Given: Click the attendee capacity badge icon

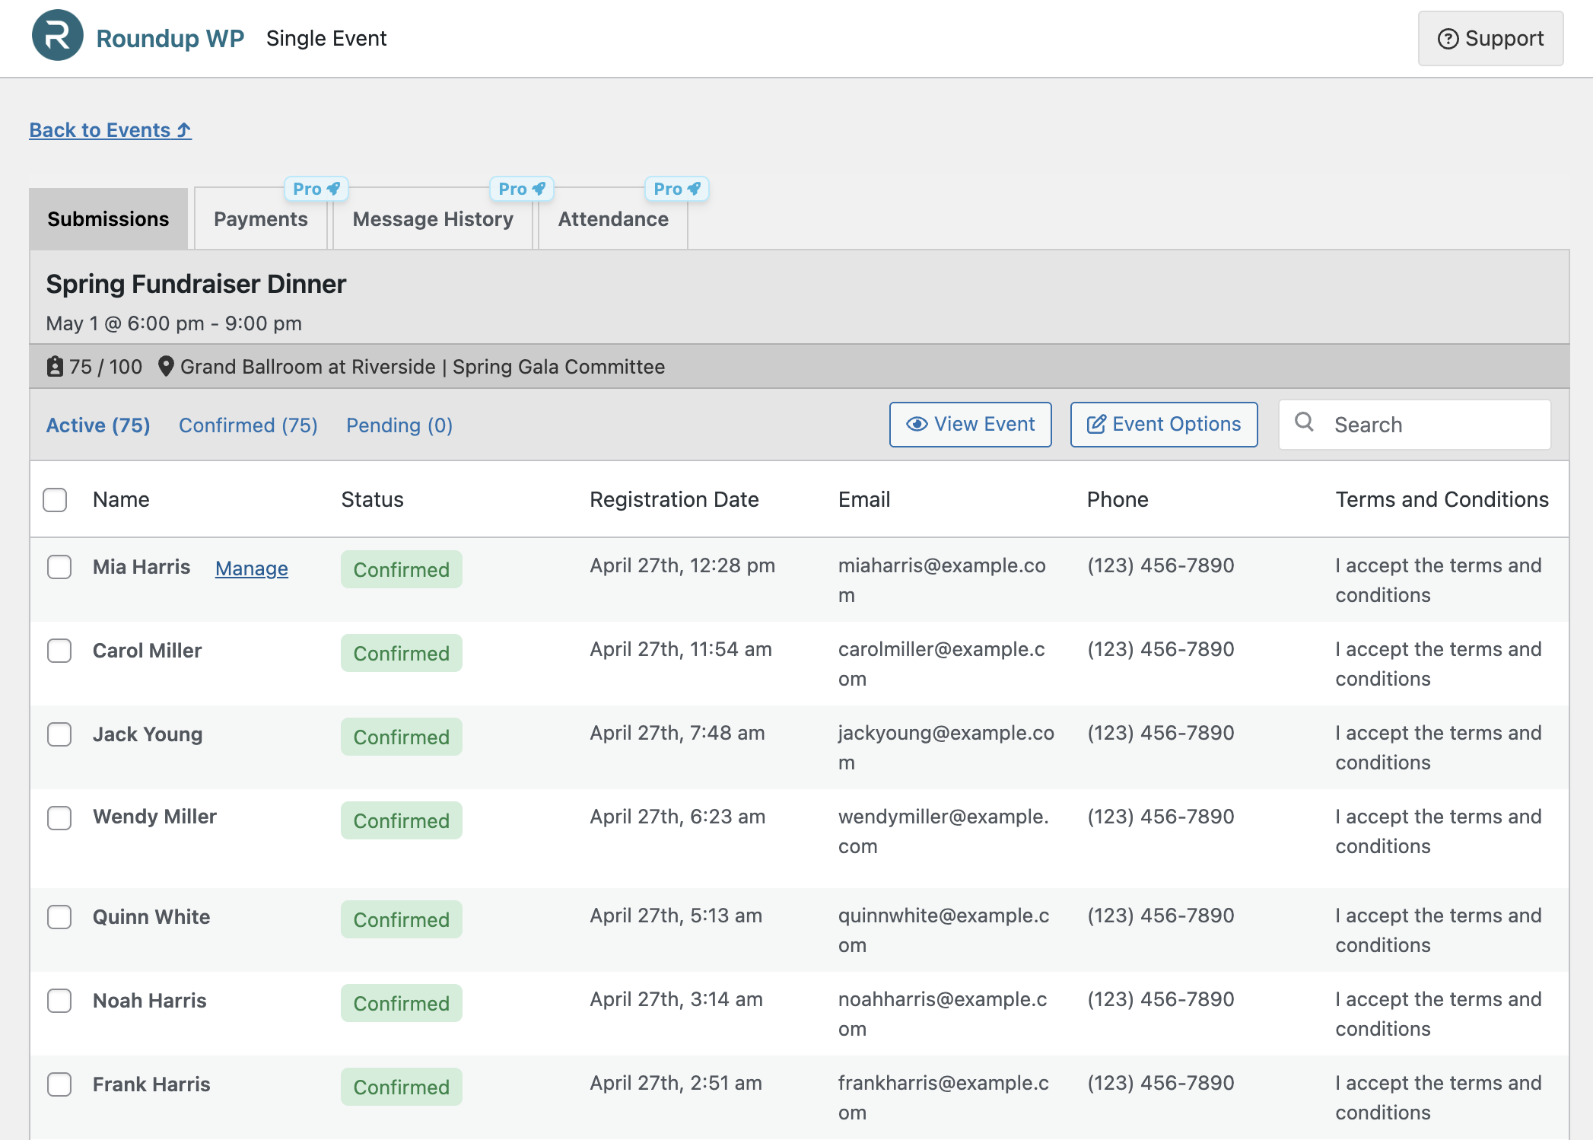Looking at the screenshot, I should click(x=55, y=367).
